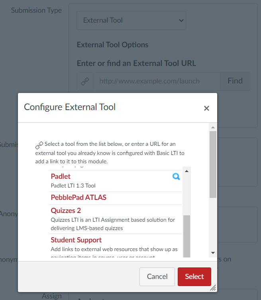The height and width of the screenshot is (300, 261).
Task: Select PebblePad ATLAS from the list
Action: click(78, 197)
